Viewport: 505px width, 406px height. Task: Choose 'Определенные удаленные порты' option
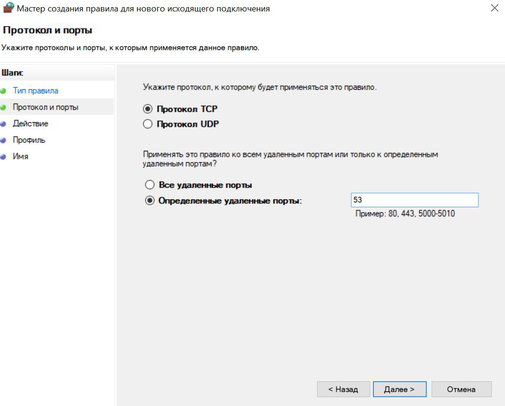(150, 201)
